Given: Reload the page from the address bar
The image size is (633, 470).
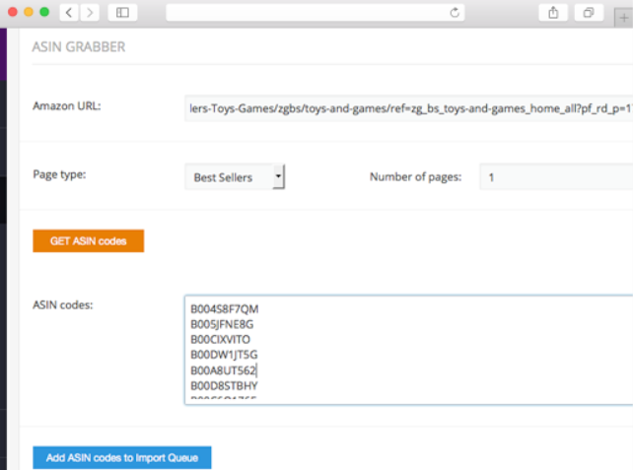Looking at the screenshot, I should [x=455, y=13].
